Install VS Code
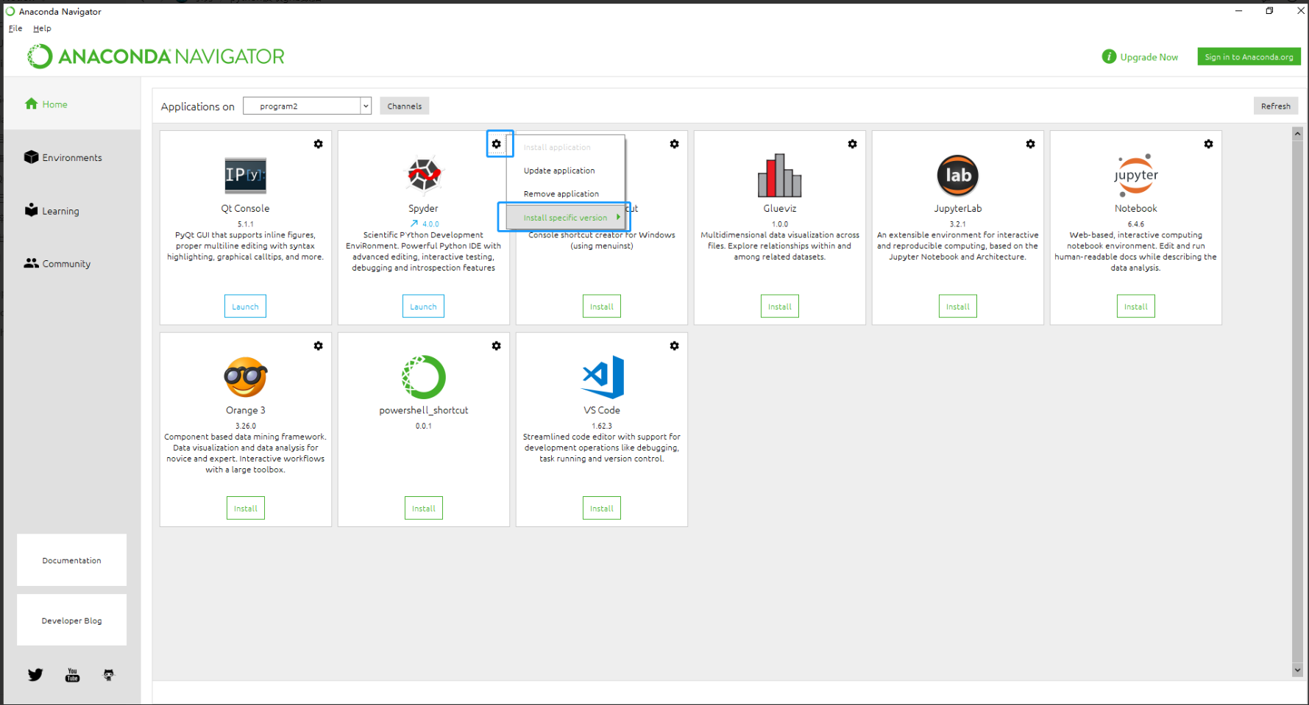The height and width of the screenshot is (705, 1309). [x=602, y=508]
